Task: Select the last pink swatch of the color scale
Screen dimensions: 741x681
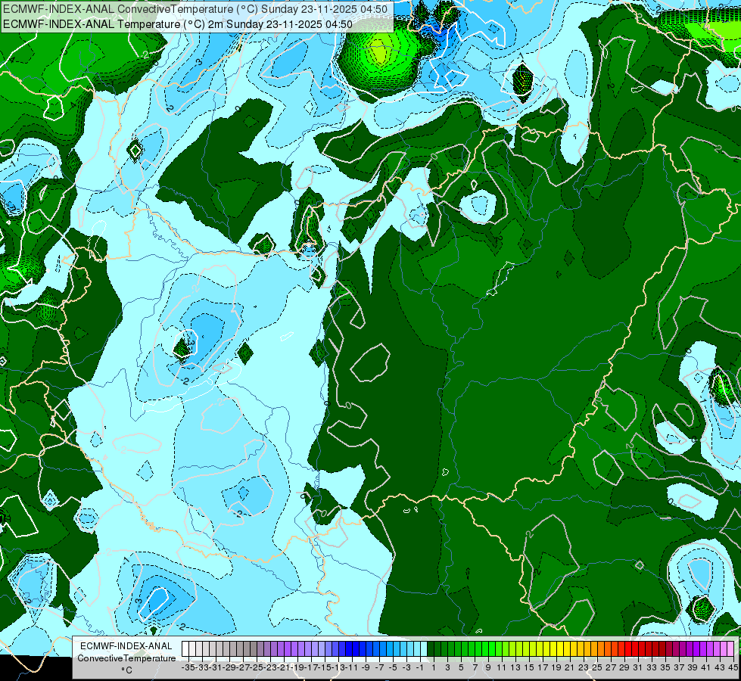Action: (731, 649)
